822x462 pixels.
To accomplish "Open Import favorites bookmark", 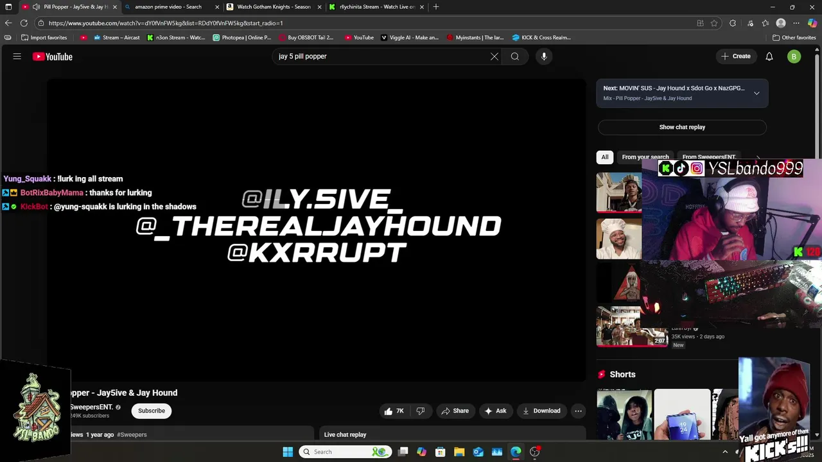I will [44, 38].
